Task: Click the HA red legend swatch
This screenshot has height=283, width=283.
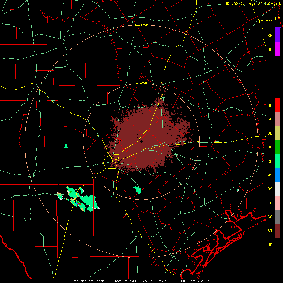Action: (278, 105)
